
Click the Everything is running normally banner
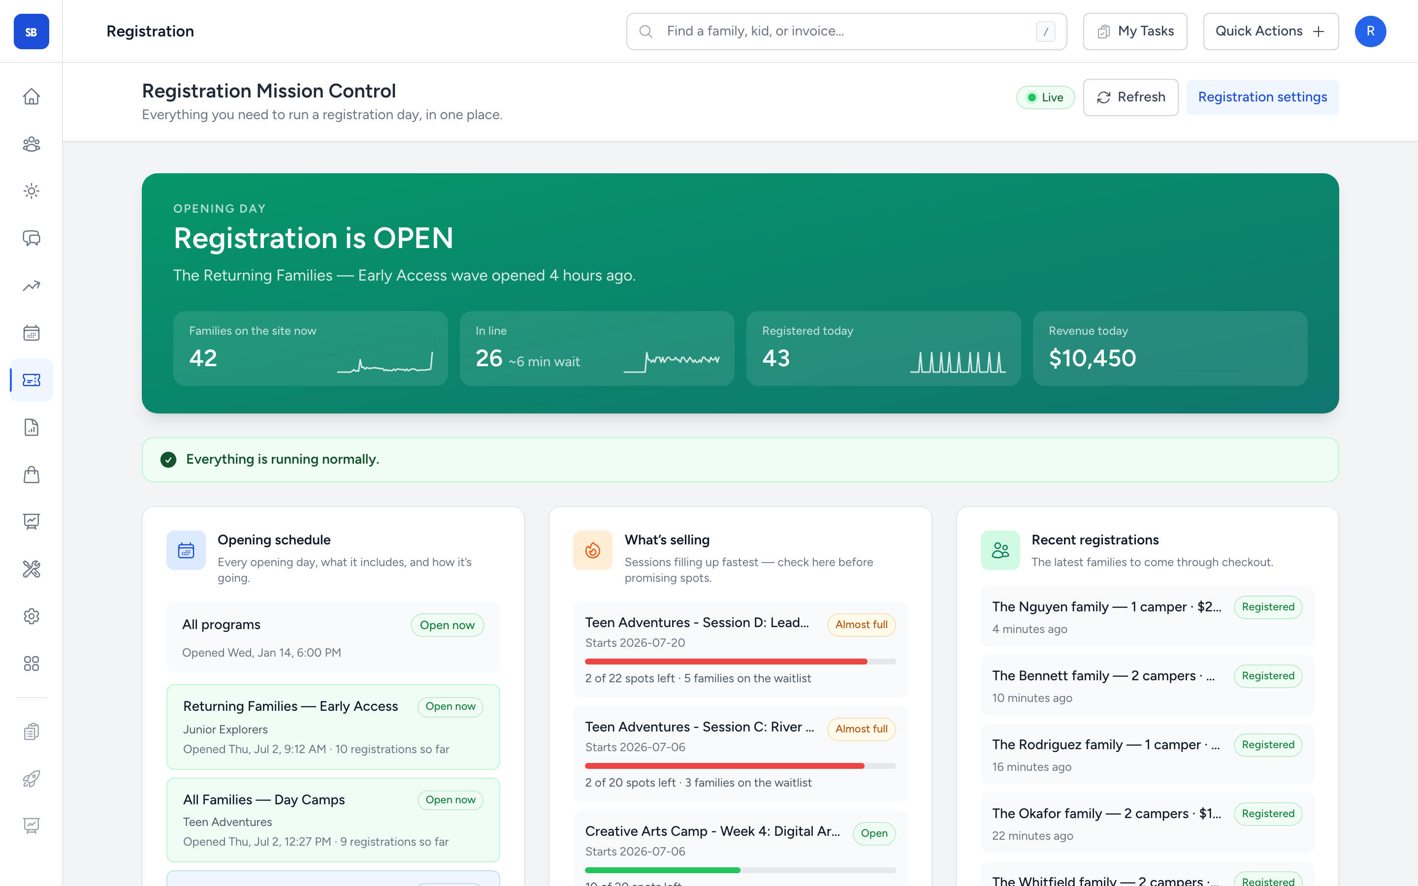[x=740, y=460]
